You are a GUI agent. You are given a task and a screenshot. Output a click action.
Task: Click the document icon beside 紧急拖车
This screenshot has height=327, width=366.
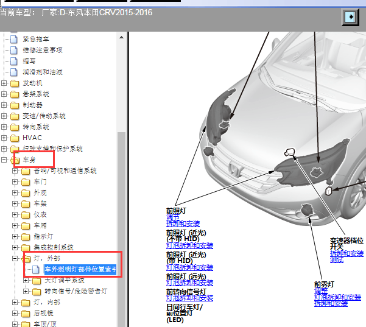pyautogui.click(x=14, y=39)
